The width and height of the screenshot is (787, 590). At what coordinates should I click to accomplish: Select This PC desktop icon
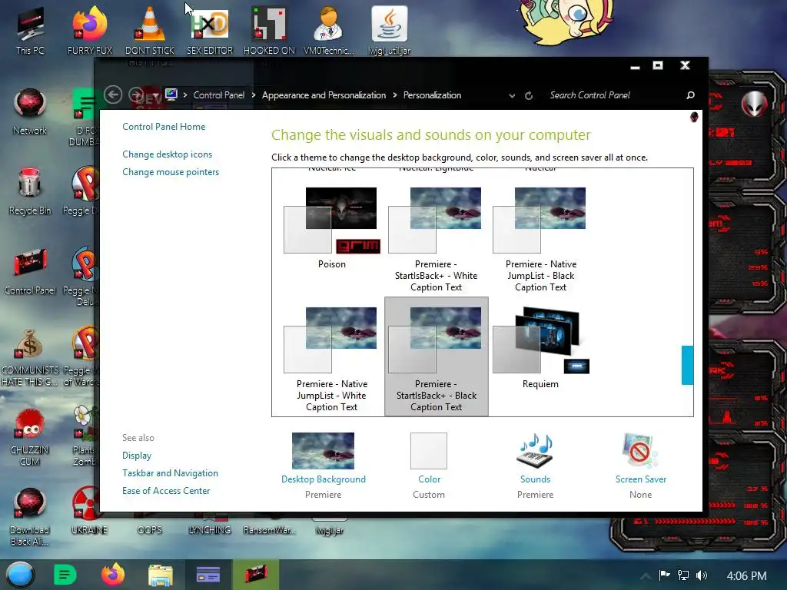tap(30, 31)
